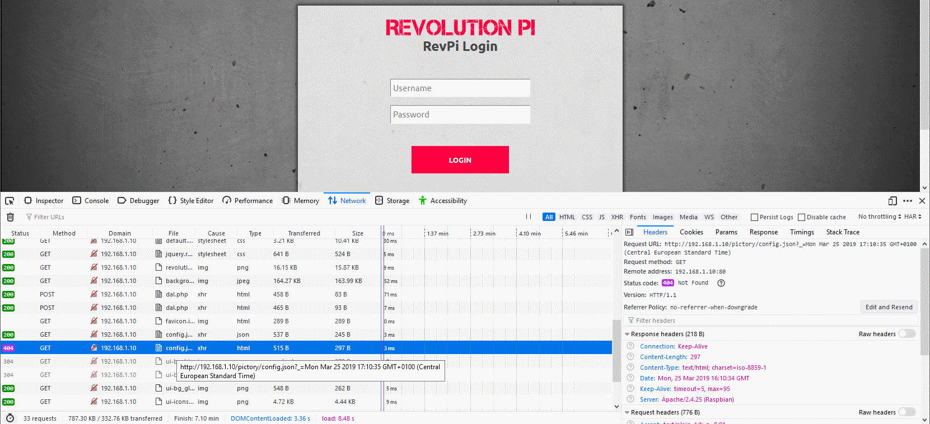Collapse the Response headers section
930x424 pixels.
coord(627,334)
